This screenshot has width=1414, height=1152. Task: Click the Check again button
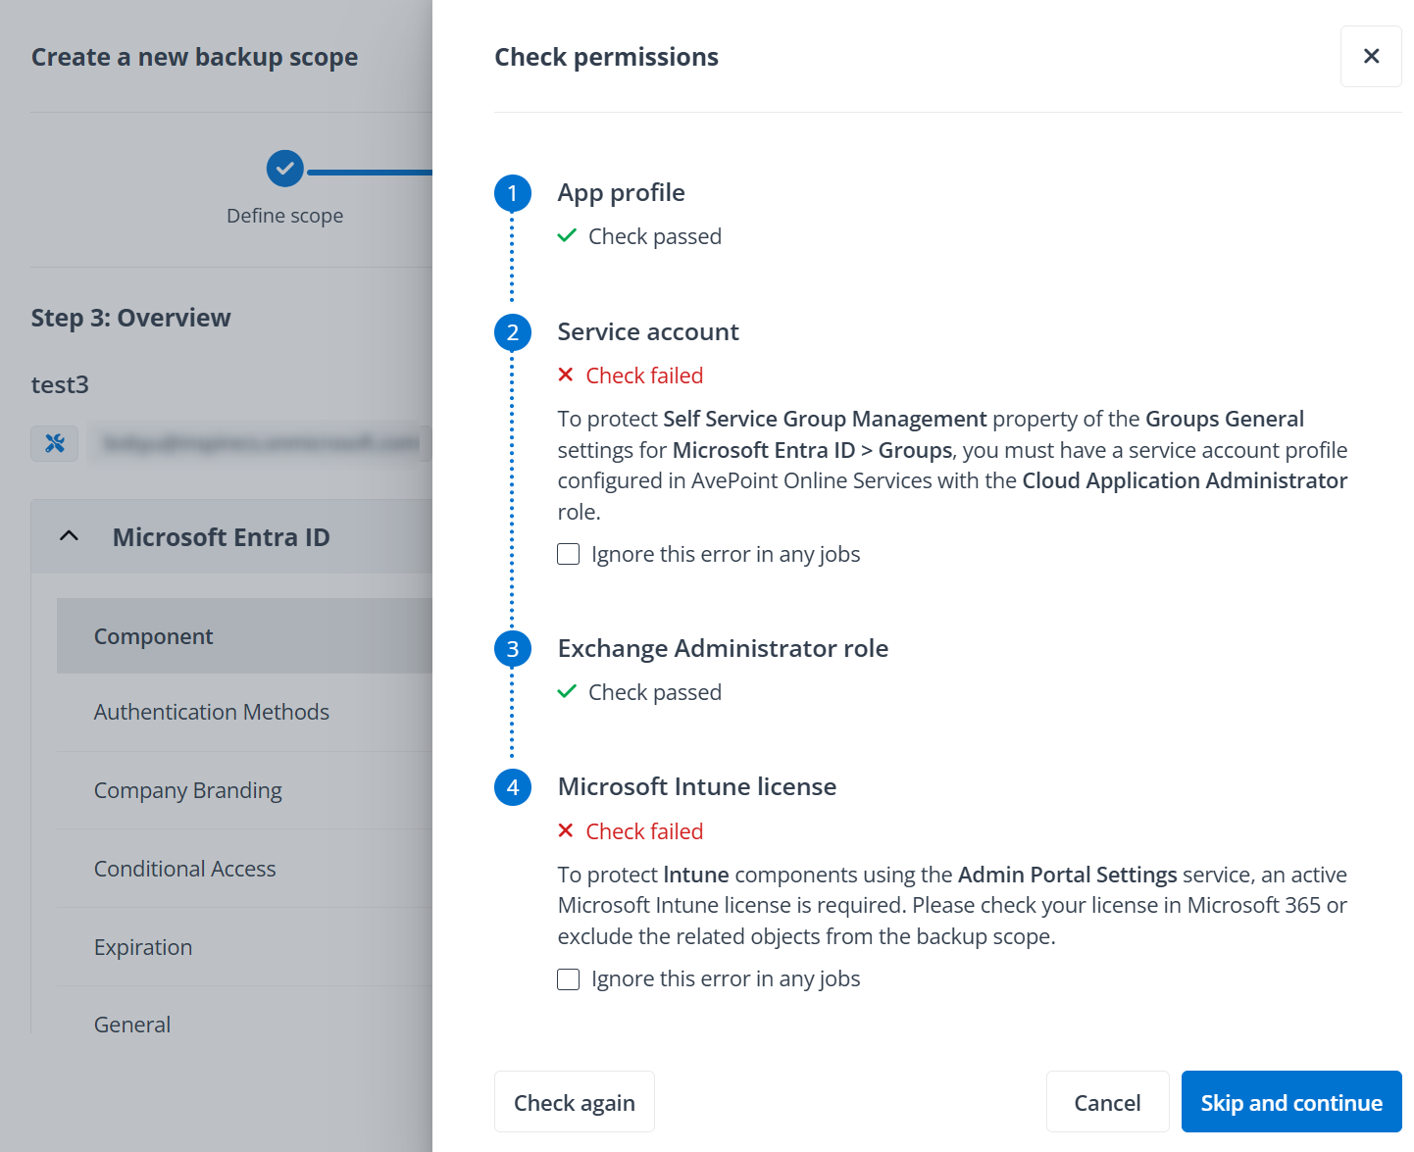[574, 1102]
